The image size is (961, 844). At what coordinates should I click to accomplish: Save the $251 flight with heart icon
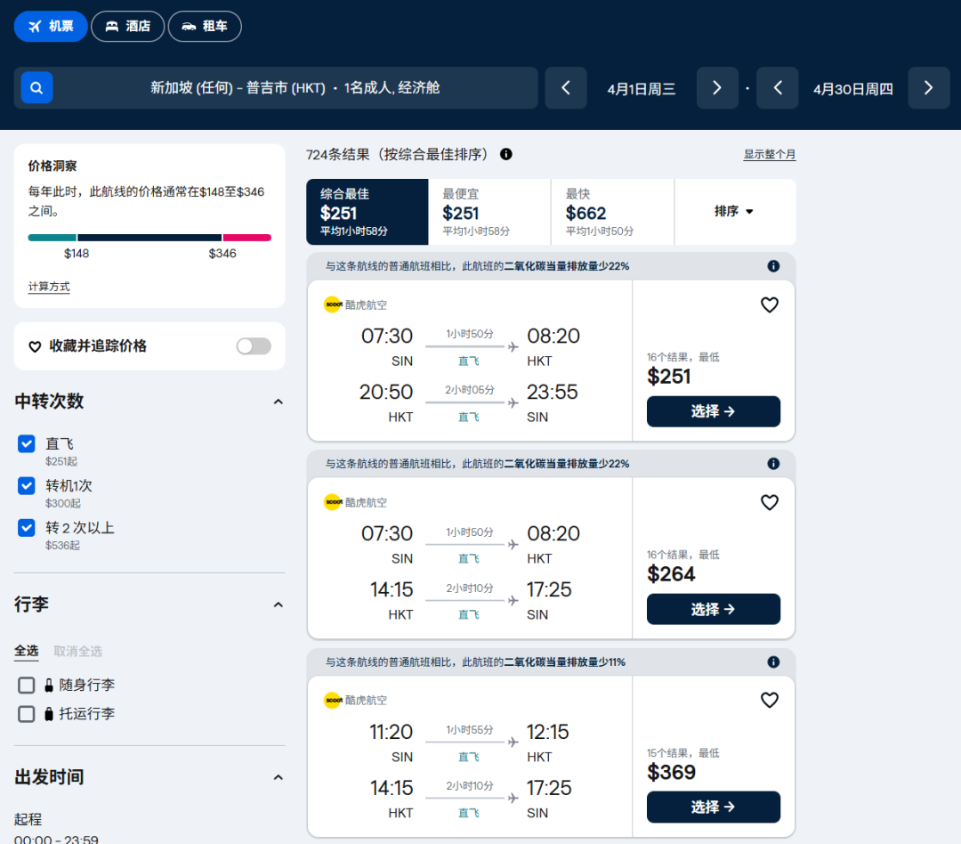(769, 305)
